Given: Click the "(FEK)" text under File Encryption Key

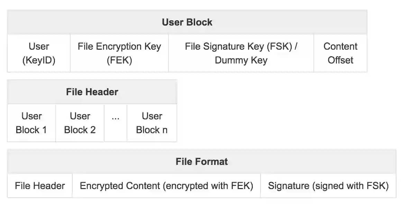Looking at the screenshot, I should [119, 60].
